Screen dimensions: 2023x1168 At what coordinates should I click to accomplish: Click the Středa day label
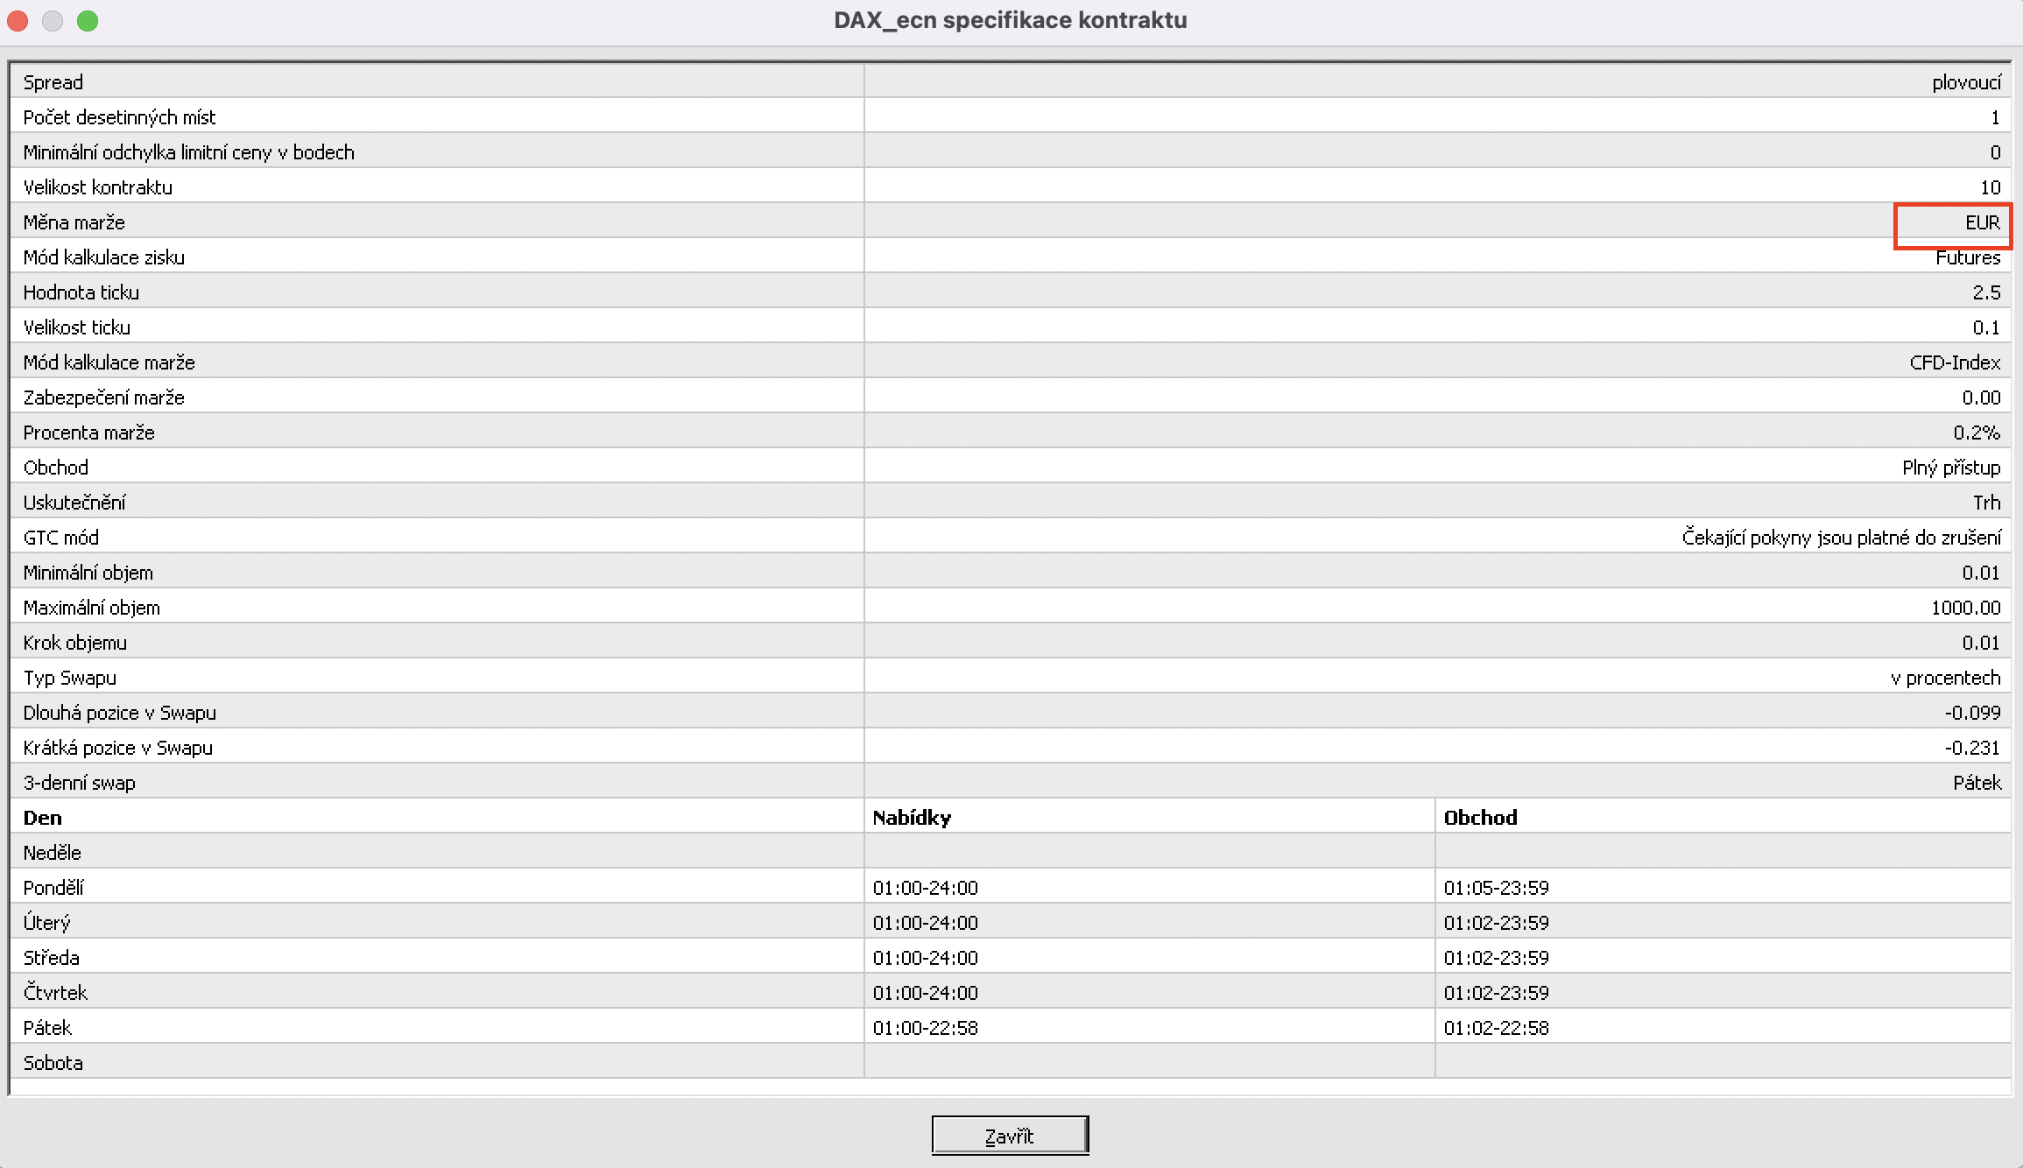click(x=52, y=958)
